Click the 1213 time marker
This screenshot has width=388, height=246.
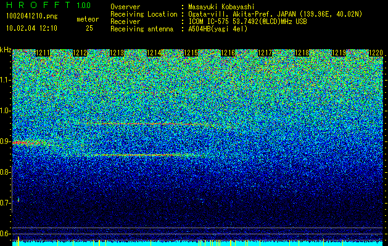117,53
